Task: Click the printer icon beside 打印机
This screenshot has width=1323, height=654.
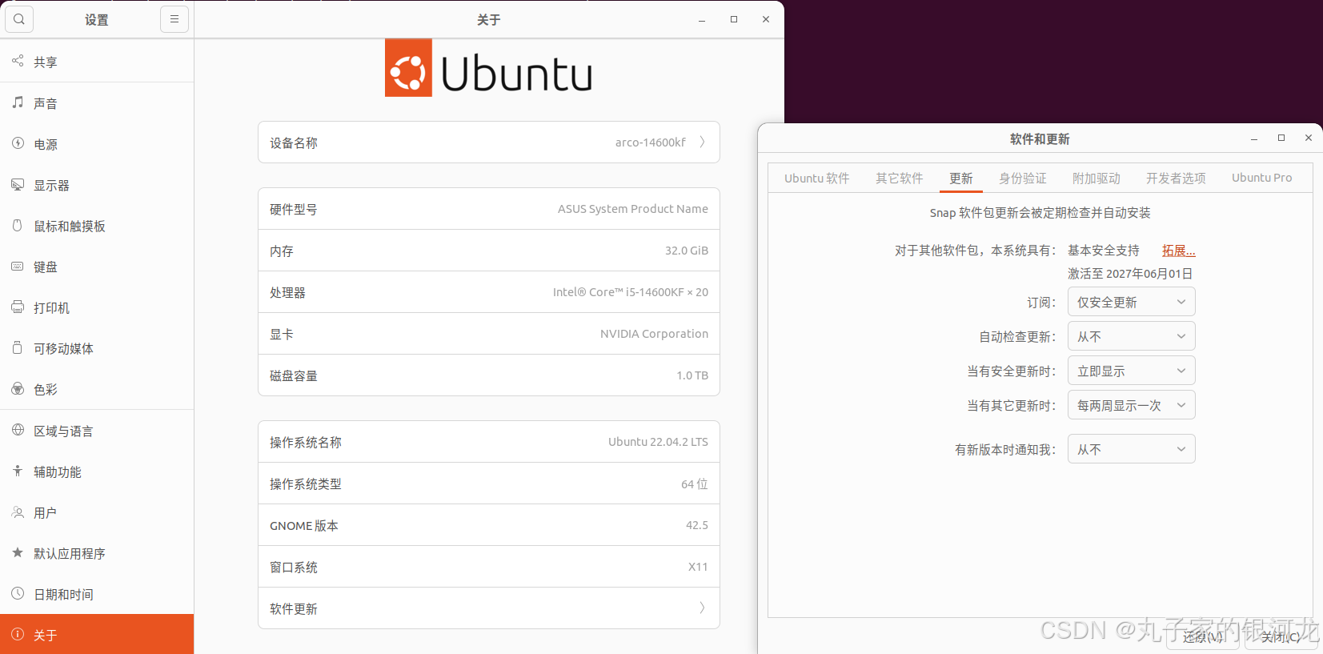Action: click(x=18, y=307)
